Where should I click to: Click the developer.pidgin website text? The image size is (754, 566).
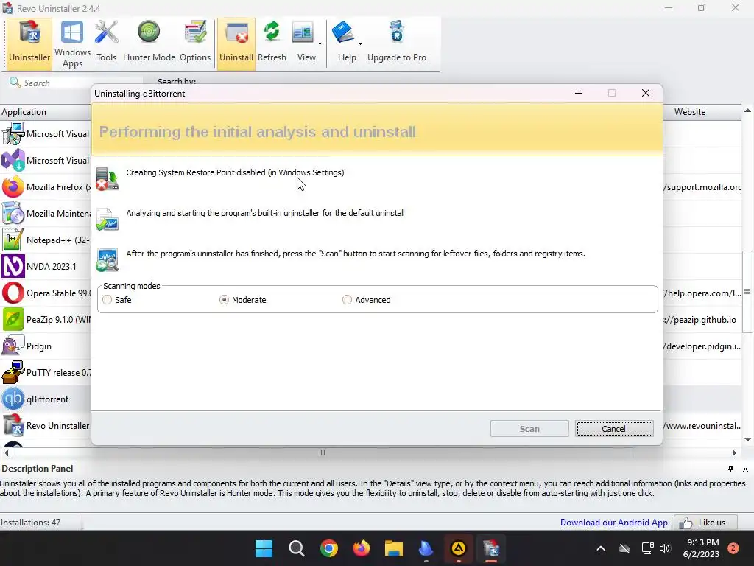[702, 346]
